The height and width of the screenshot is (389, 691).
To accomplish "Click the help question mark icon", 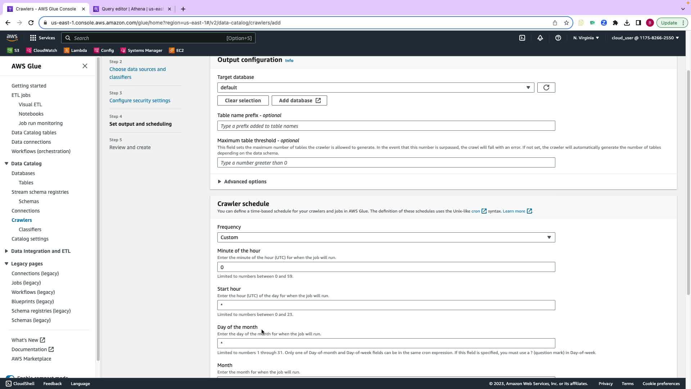I will tap(558, 38).
